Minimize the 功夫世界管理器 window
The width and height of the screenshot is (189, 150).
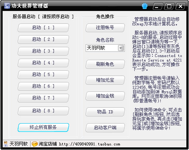point(158,6)
